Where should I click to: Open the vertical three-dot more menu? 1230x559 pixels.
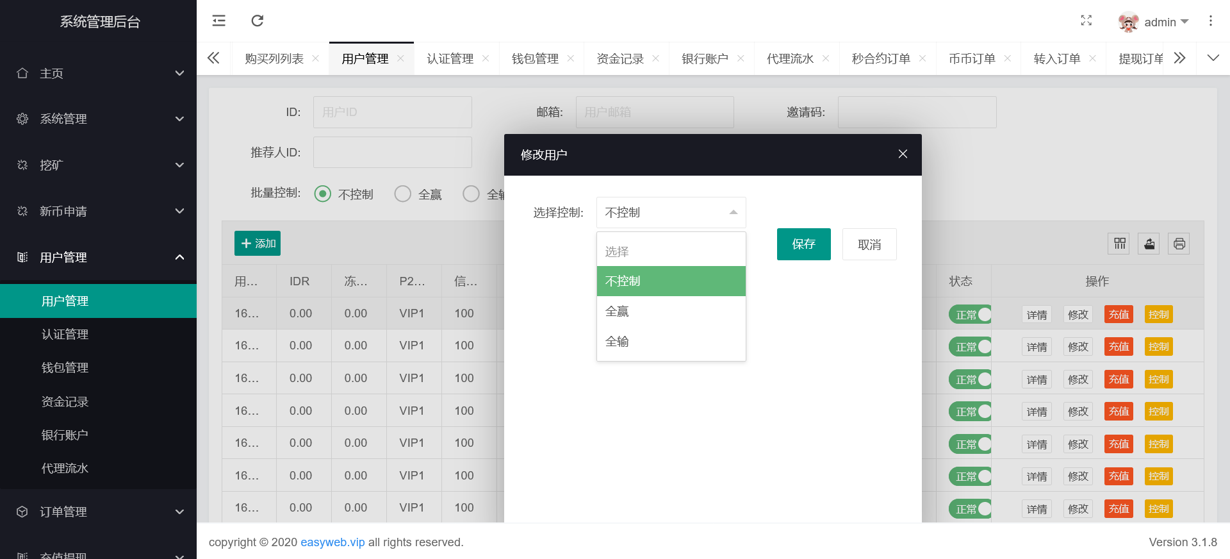(1210, 21)
